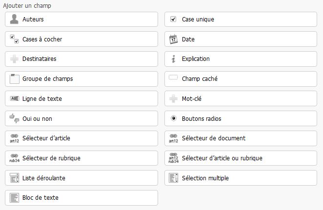Click the checkbox icon next to Case unique

[x=173, y=19]
